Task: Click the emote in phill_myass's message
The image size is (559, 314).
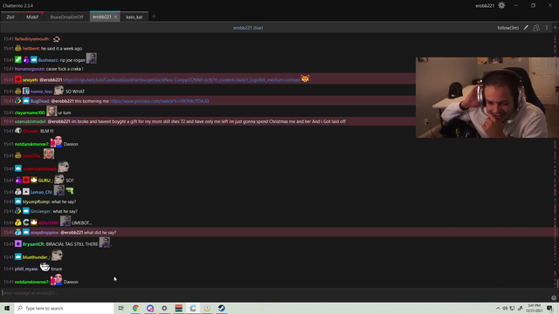Action: (x=45, y=267)
